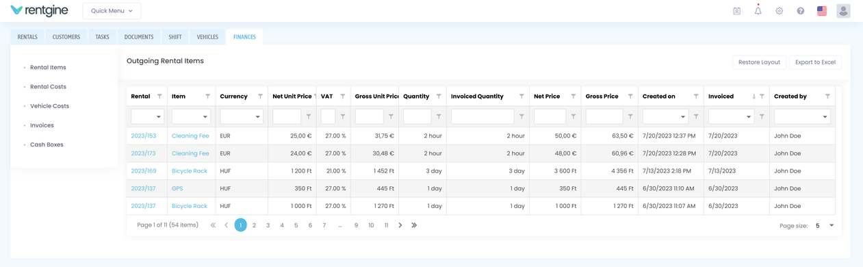This screenshot has height=267, width=863.
Task: Open rental link 2023/169
Action: (x=144, y=171)
